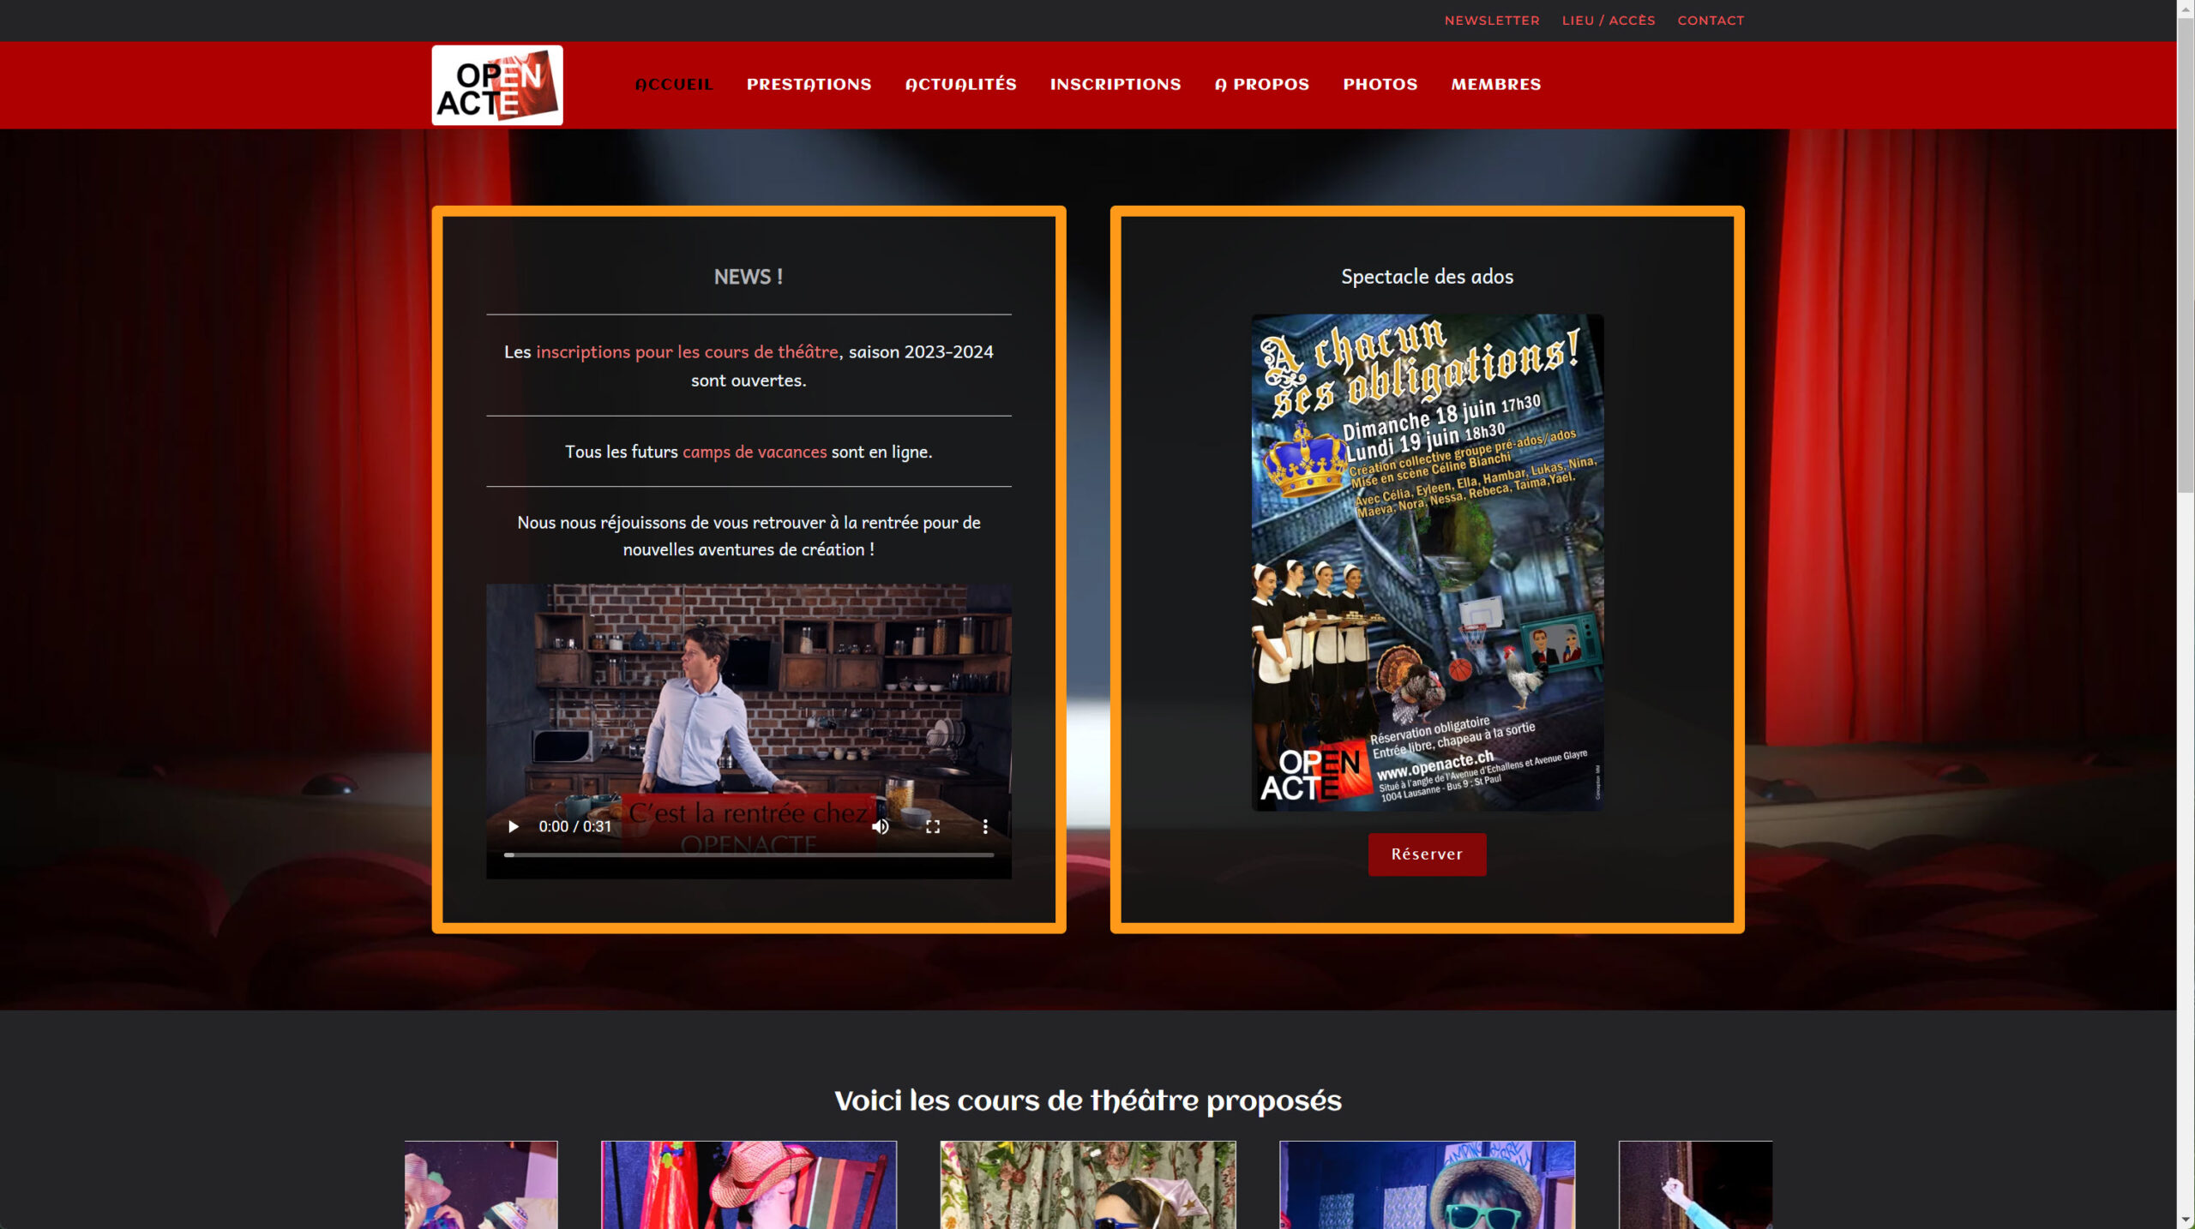Open the camps de vacances link
Screen dimensions: 2195x1229
coord(754,452)
